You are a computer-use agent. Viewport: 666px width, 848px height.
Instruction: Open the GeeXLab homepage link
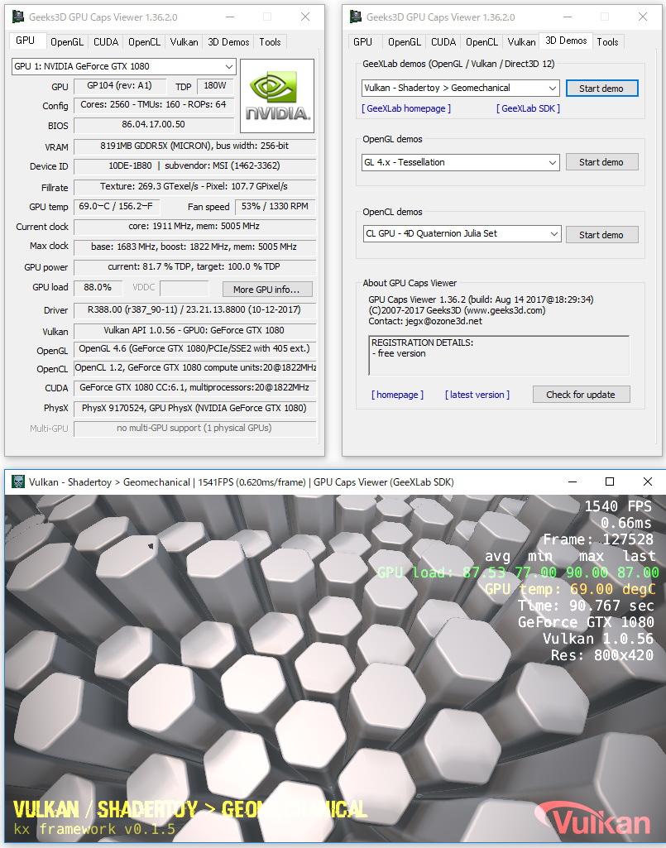click(x=405, y=108)
